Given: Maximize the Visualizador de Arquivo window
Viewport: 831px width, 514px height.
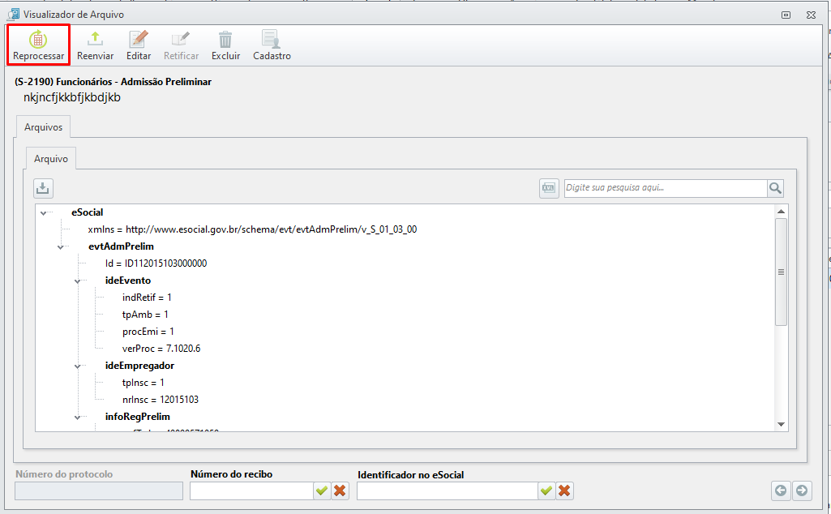Looking at the screenshot, I should click(x=786, y=15).
